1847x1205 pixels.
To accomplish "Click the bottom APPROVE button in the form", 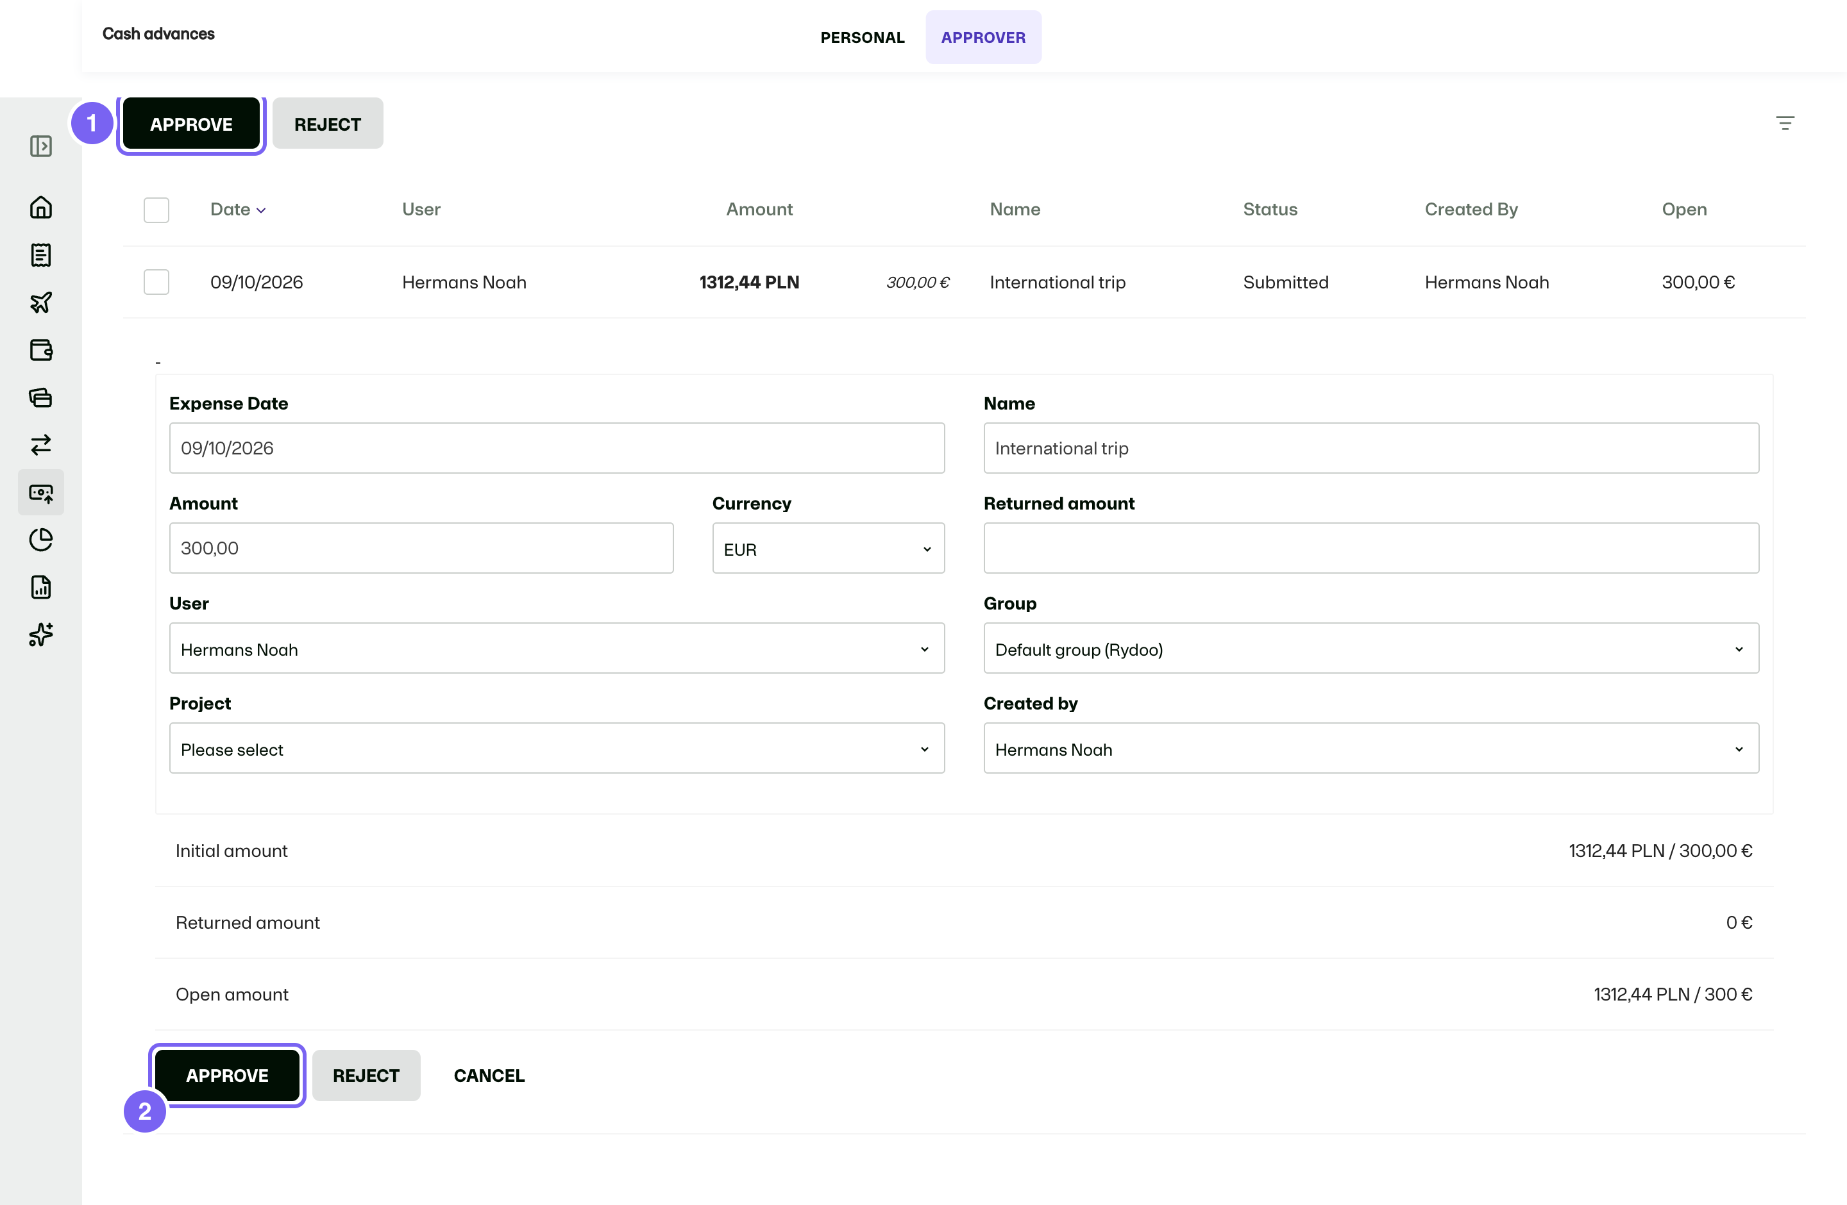I will tap(228, 1076).
